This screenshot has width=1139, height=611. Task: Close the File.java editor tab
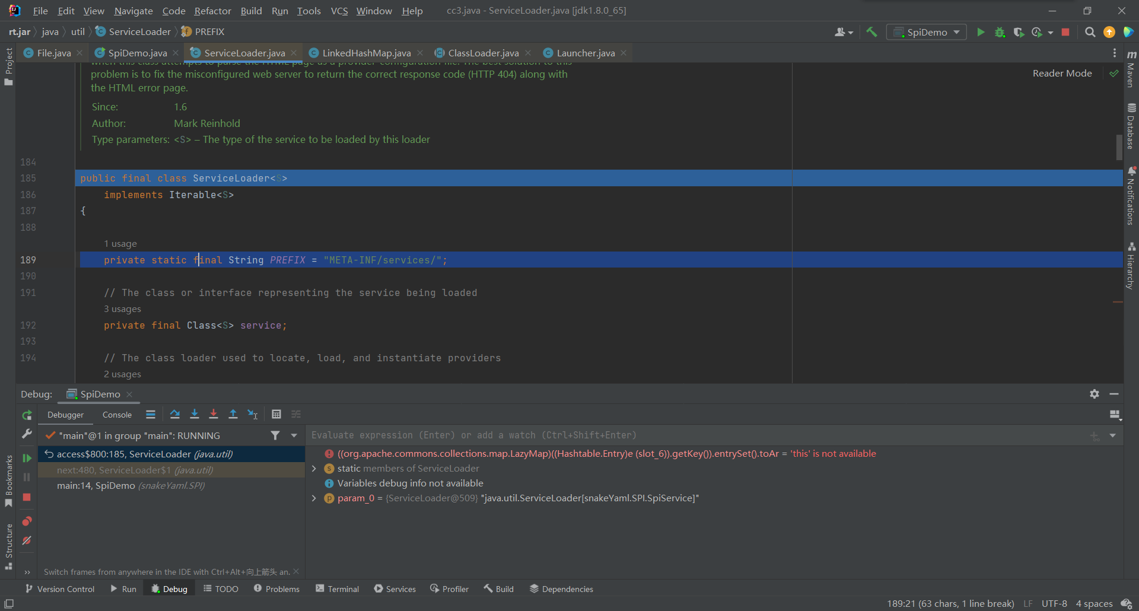[x=79, y=53]
